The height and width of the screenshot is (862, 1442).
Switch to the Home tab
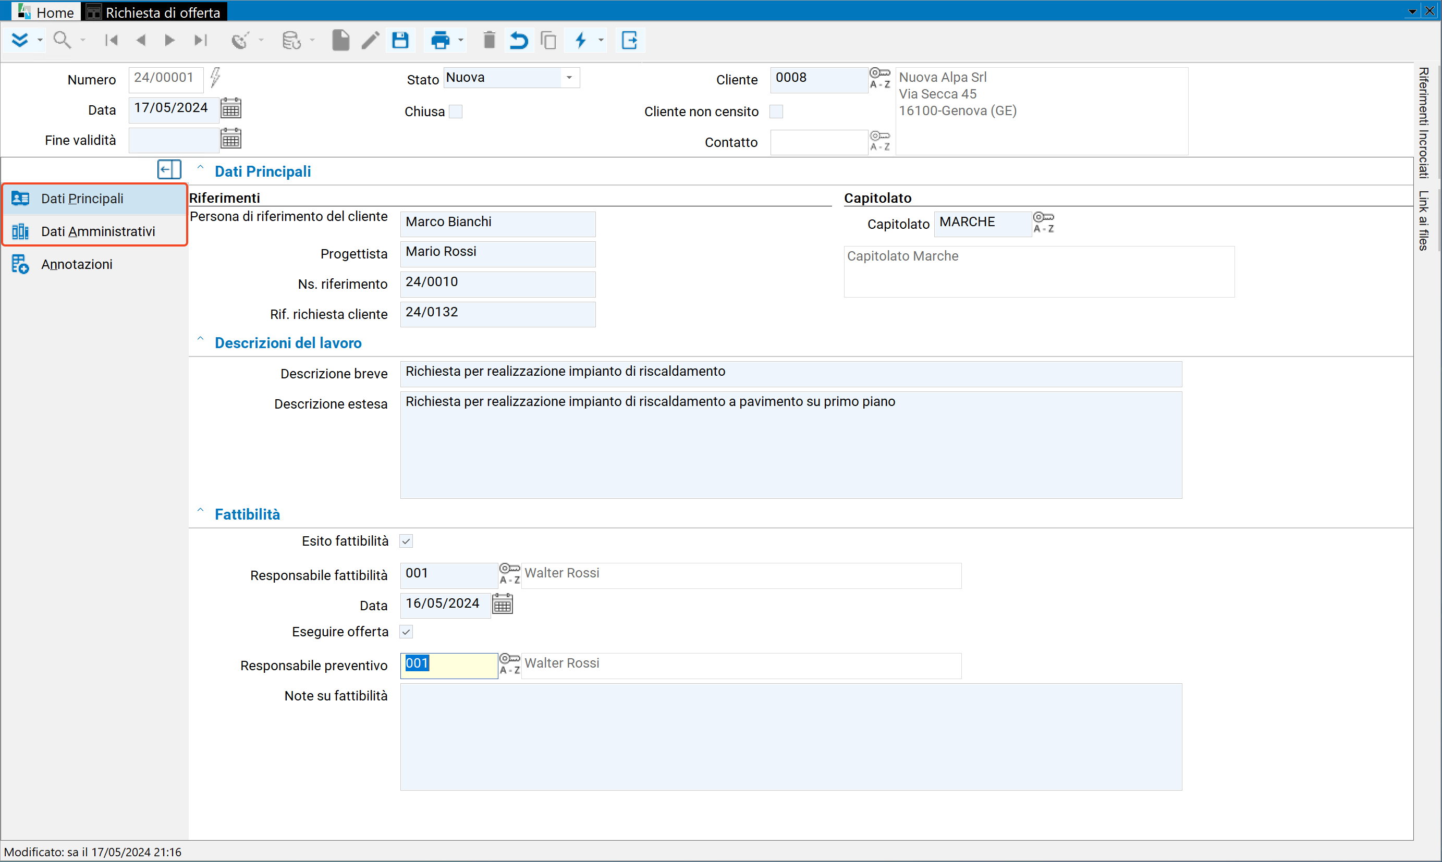click(46, 11)
